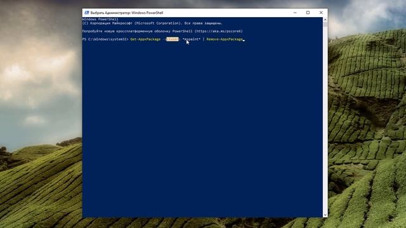
Task: Click the https://aka.ms/pscore6 URL text
Action: [218, 31]
